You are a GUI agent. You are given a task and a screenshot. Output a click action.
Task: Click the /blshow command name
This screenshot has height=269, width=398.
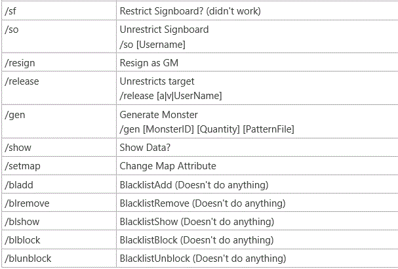coord(22,222)
